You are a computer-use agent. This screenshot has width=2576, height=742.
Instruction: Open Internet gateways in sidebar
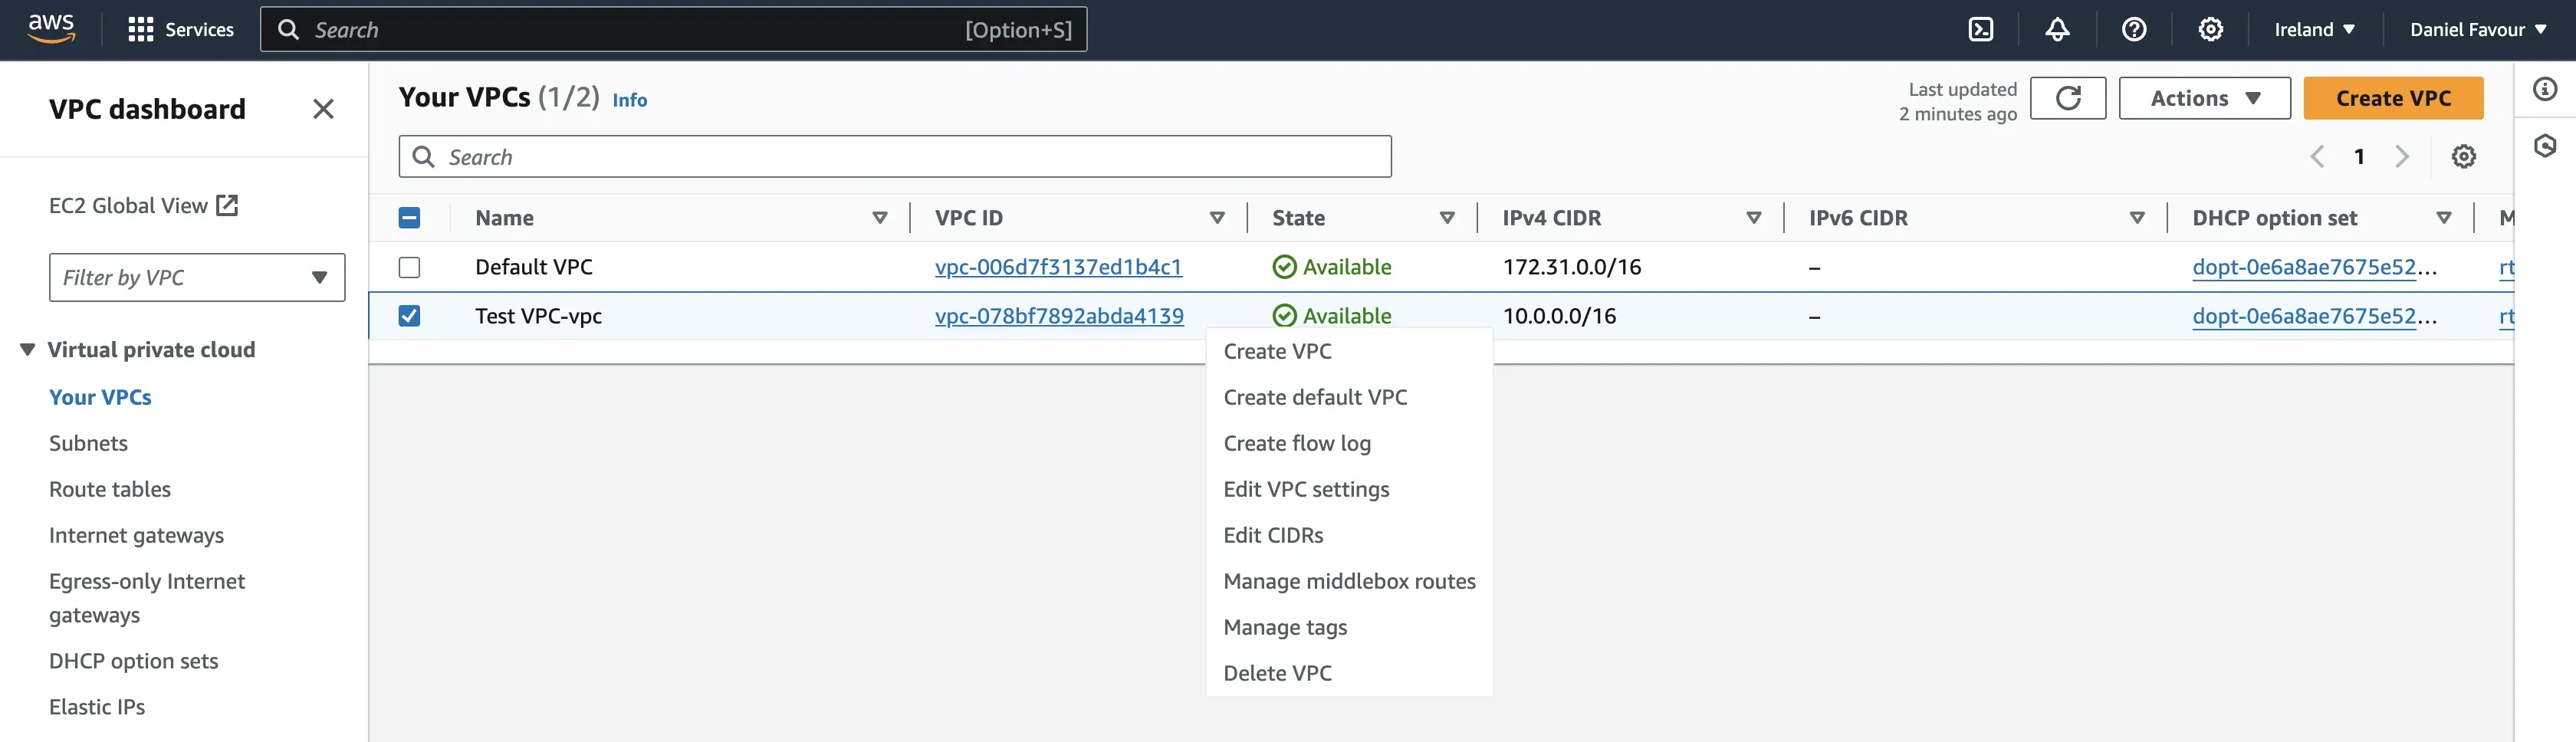click(136, 535)
